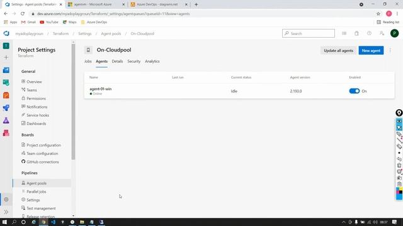Viewport: 403px width, 226px height.
Task: Click the Search input field
Action: click(309, 33)
